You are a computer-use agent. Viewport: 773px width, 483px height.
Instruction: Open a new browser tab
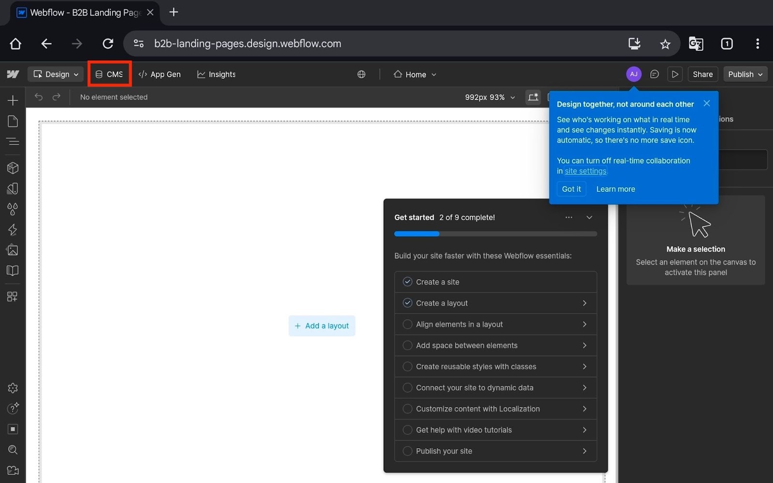pyautogui.click(x=174, y=12)
